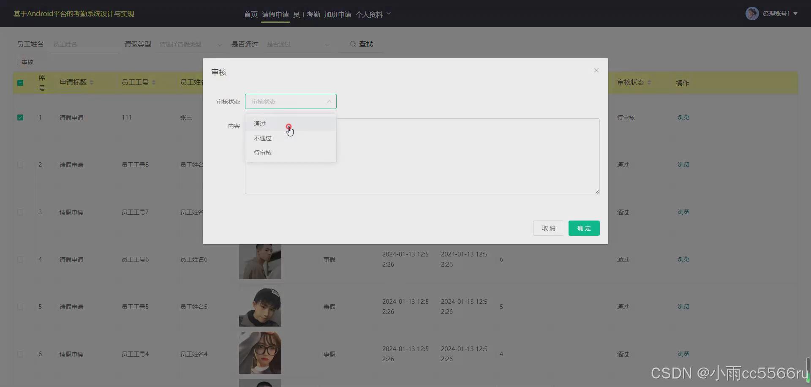811x387 pixels.
Task: Click into the 内容 text area
Action: [422, 156]
